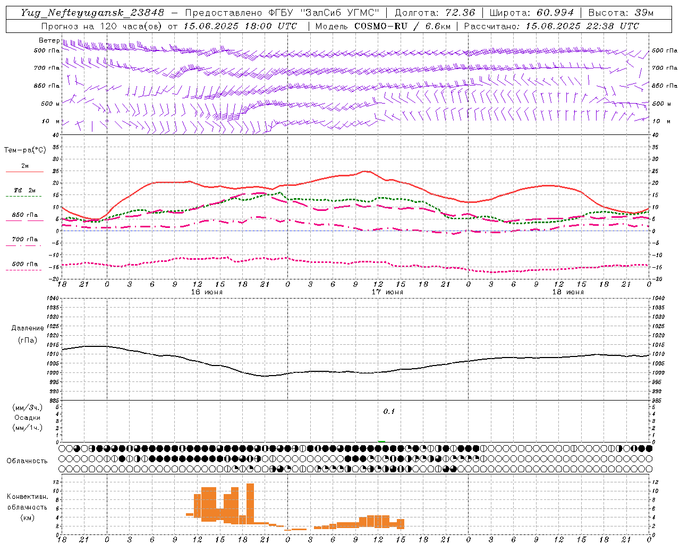Click the '0.1' precipitation amount value

pyautogui.click(x=389, y=412)
